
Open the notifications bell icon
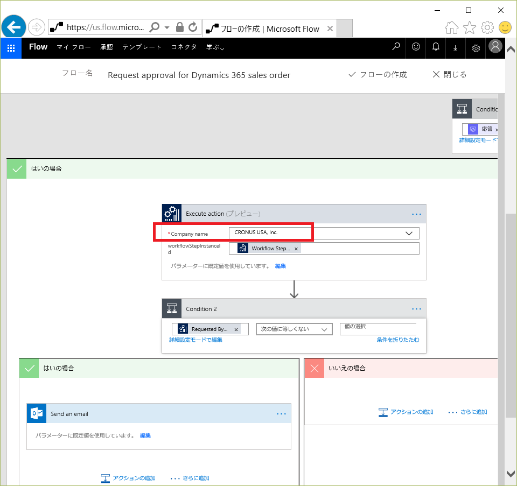click(436, 47)
